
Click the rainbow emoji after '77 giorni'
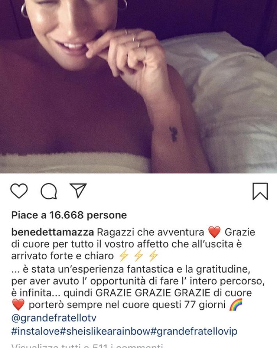pos(236,305)
